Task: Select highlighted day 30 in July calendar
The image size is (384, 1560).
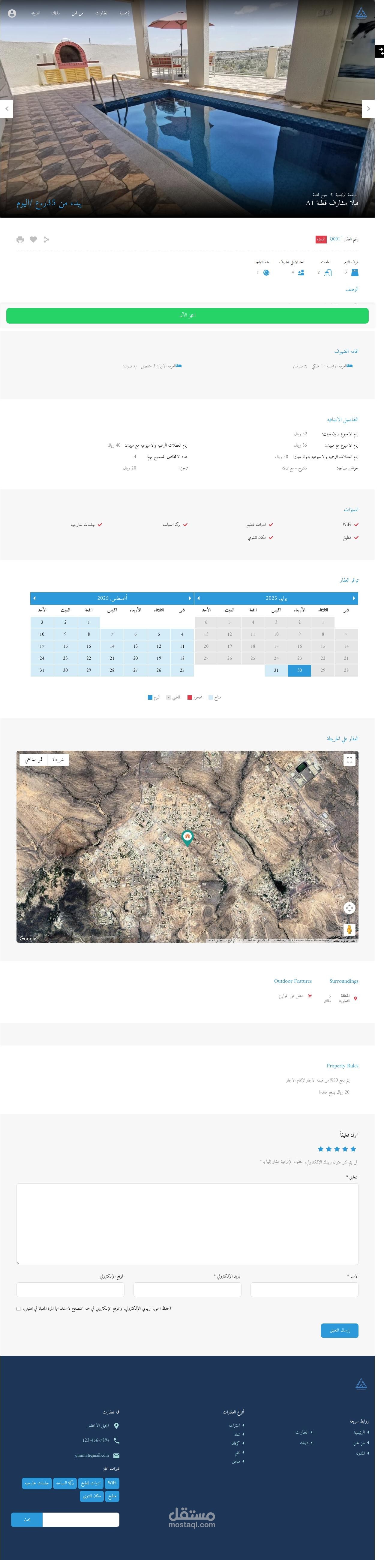Action: [x=299, y=670]
